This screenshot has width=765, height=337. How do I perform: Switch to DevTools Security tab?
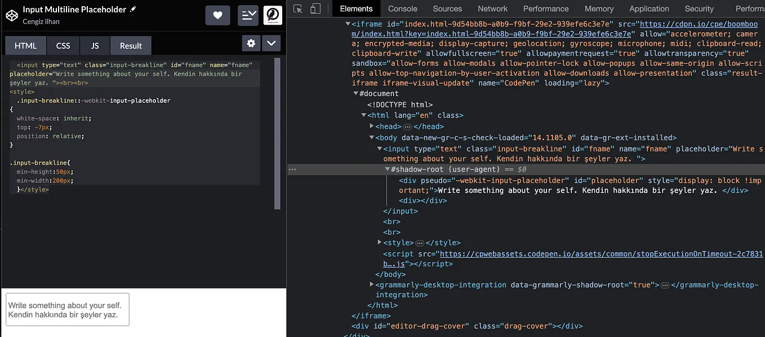tap(699, 8)
